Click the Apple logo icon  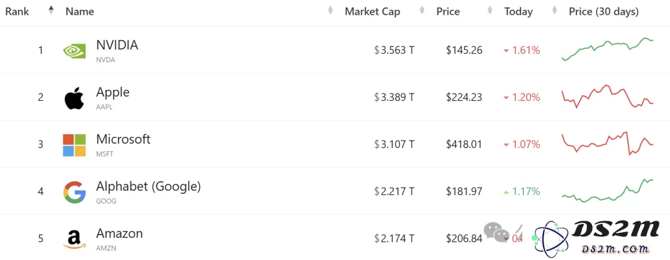coord(74,98)
